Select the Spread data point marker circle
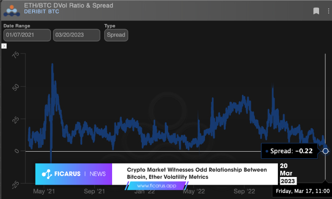Viewport: 332px width, 199px height. click(325, 151)
